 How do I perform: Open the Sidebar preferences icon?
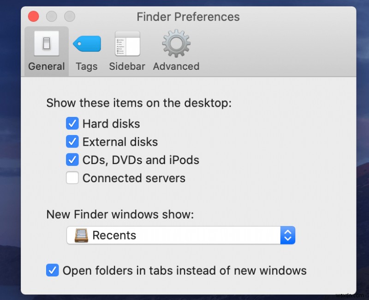pyautogui.click(x=127, y=43)
